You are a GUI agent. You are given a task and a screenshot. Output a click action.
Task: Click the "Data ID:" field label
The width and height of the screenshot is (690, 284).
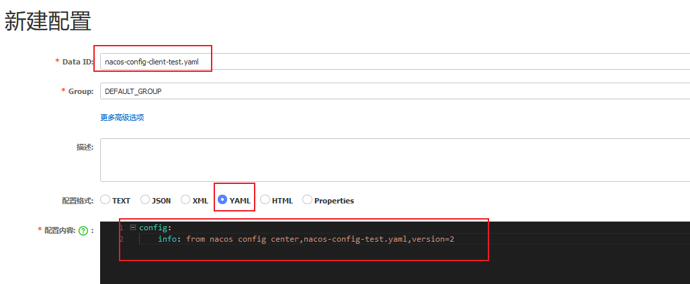point(77,62)
